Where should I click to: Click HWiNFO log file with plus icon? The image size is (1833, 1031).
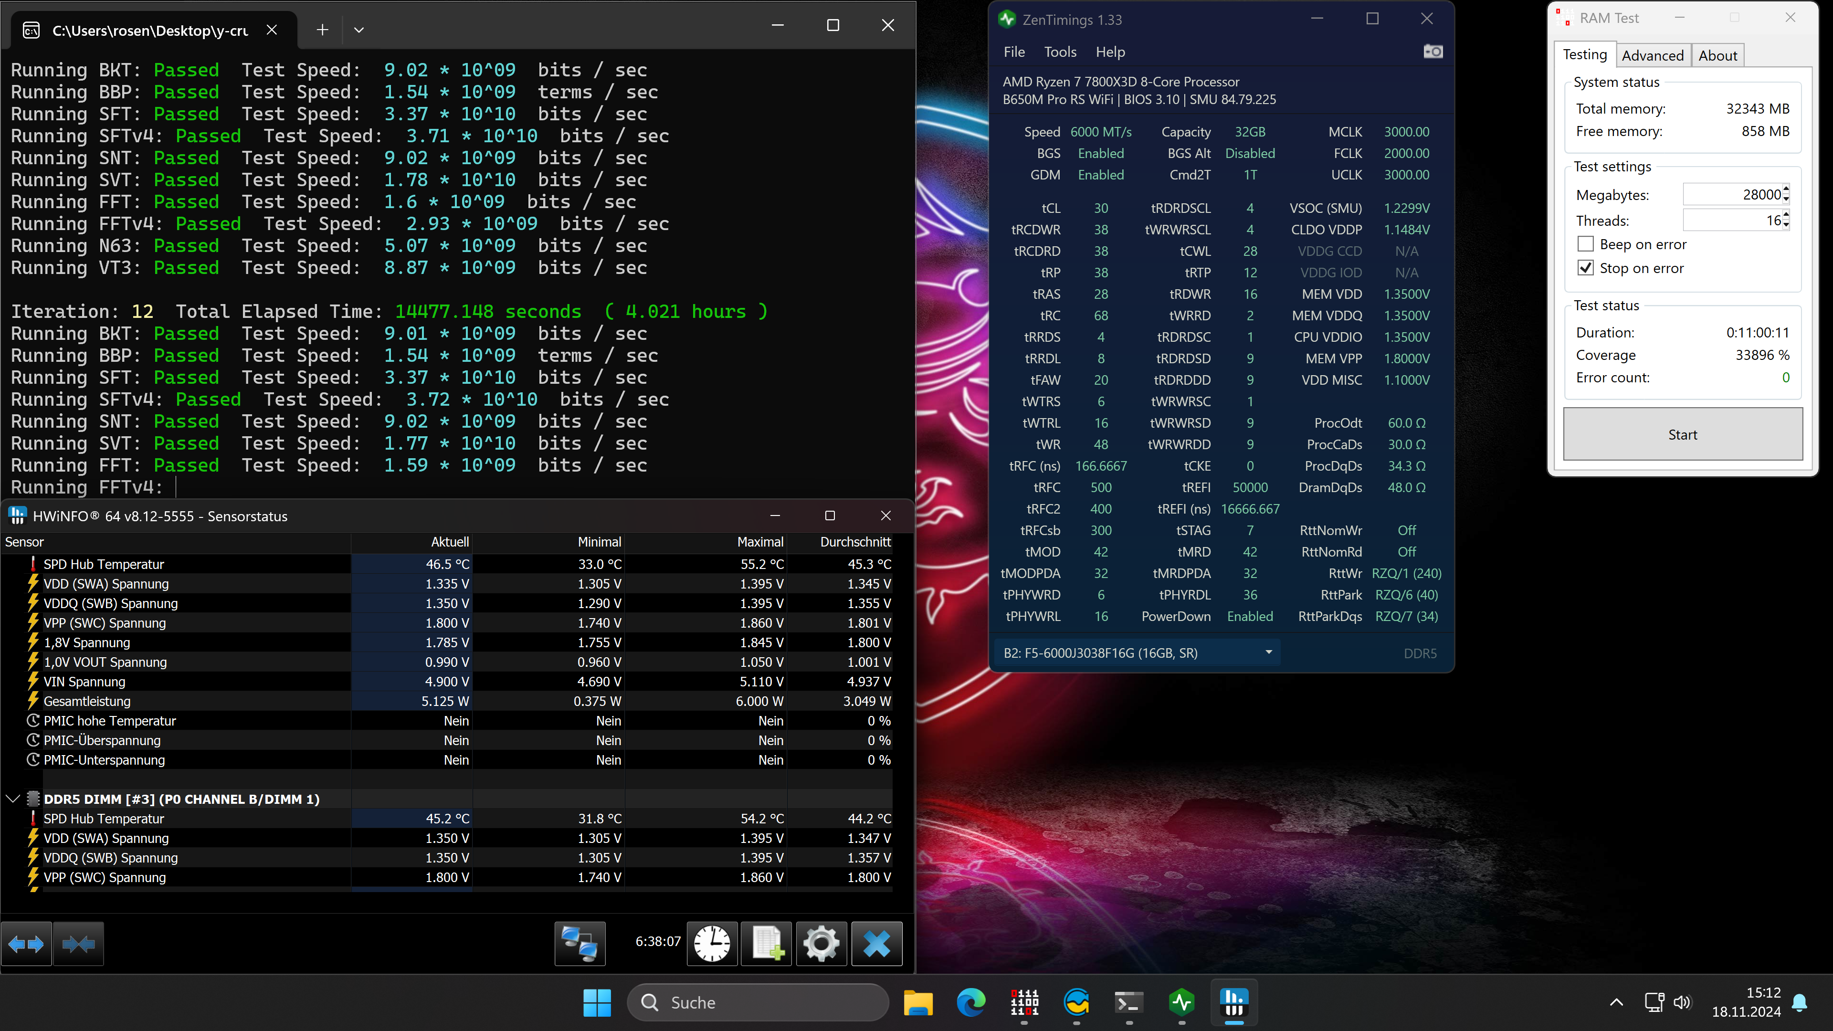pos(766,944)
